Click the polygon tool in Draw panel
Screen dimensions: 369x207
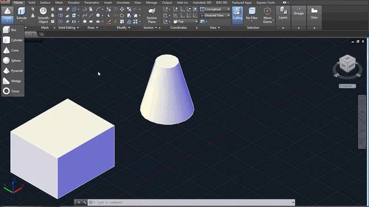[85, 22]
